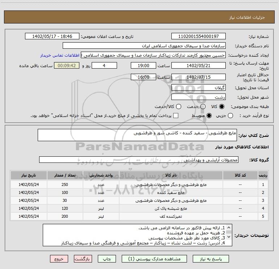Click the delivery province field گیلان

(199, 88)
